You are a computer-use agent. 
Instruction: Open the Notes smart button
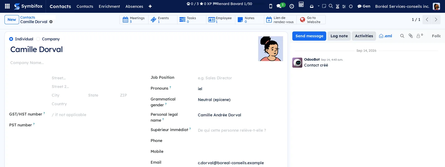[249, 19]
